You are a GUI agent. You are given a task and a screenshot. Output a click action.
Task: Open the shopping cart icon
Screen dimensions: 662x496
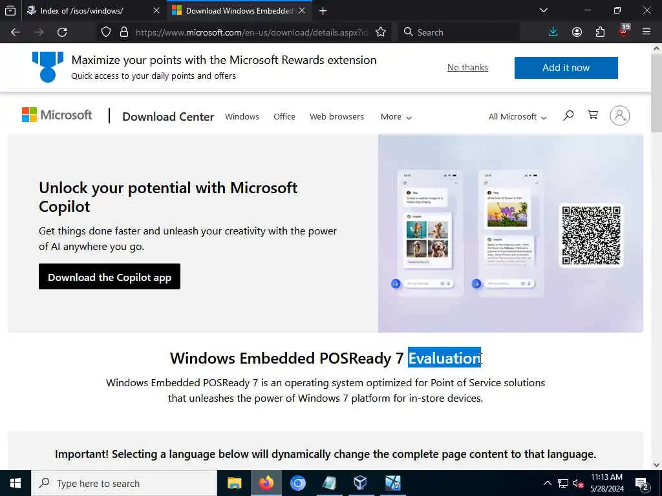[x=593, y=115]
